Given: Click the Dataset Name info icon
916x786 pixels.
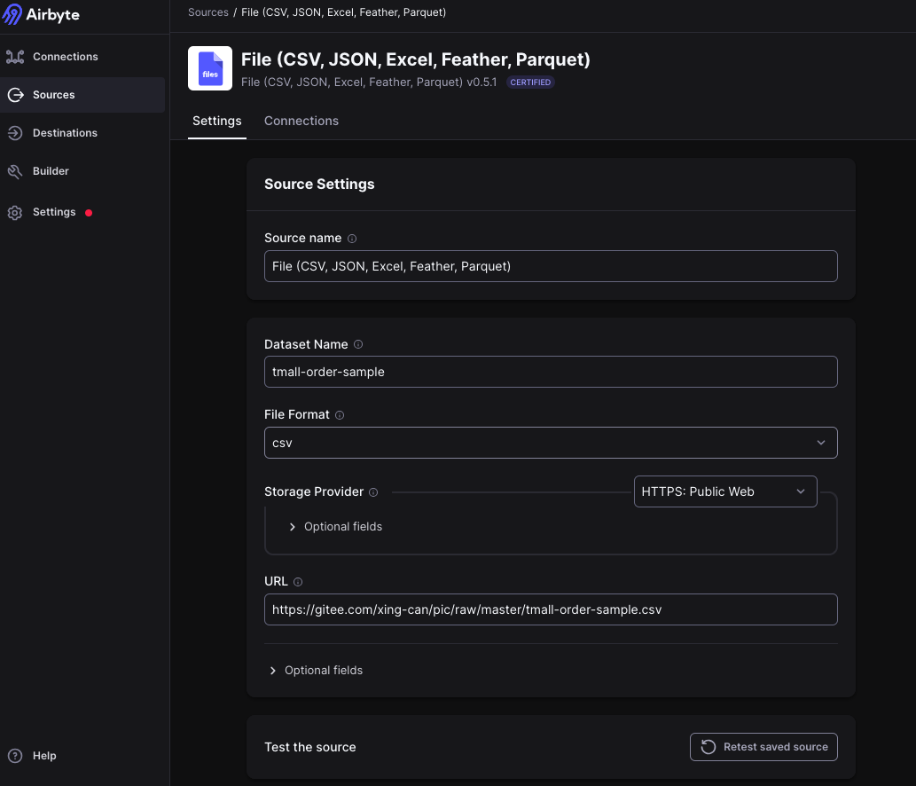Looking at the screenshot, I should pos(359,345).
